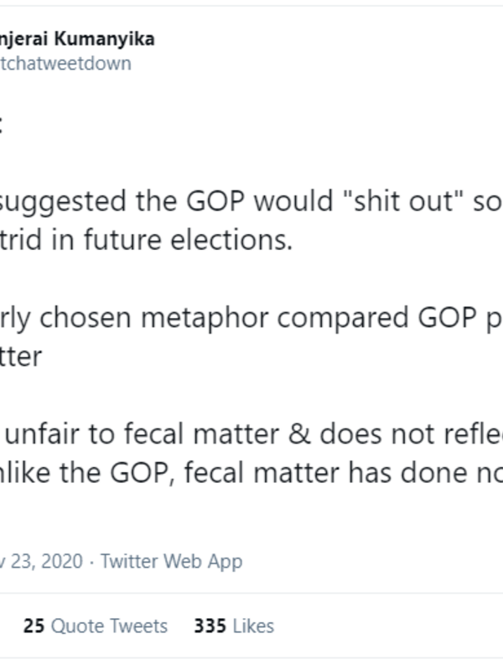Click the number 335 beside Likes
The height and width of the screenshot is (665, 503).
[209, 626]
